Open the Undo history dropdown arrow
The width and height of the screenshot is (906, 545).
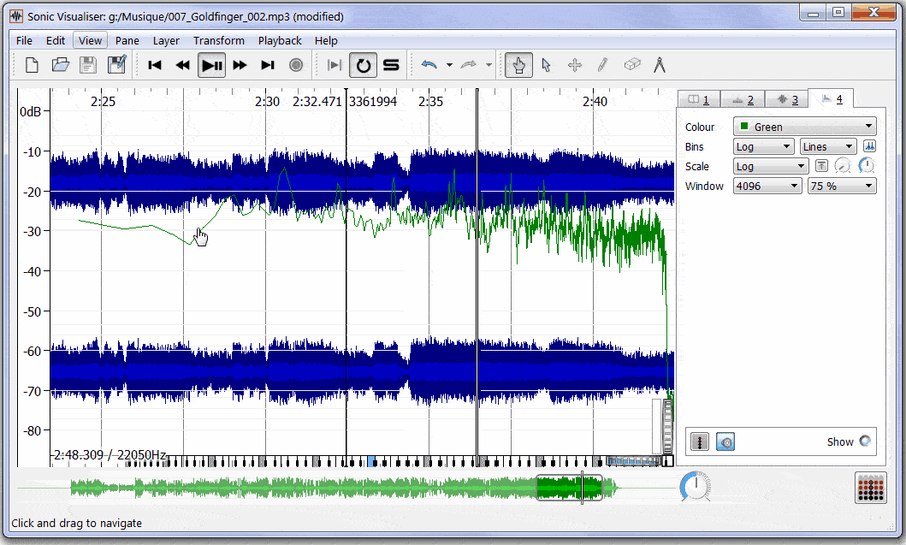click(449, 65)
